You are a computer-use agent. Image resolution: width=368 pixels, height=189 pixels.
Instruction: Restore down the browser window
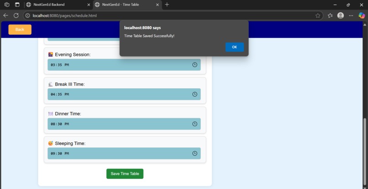348,5
